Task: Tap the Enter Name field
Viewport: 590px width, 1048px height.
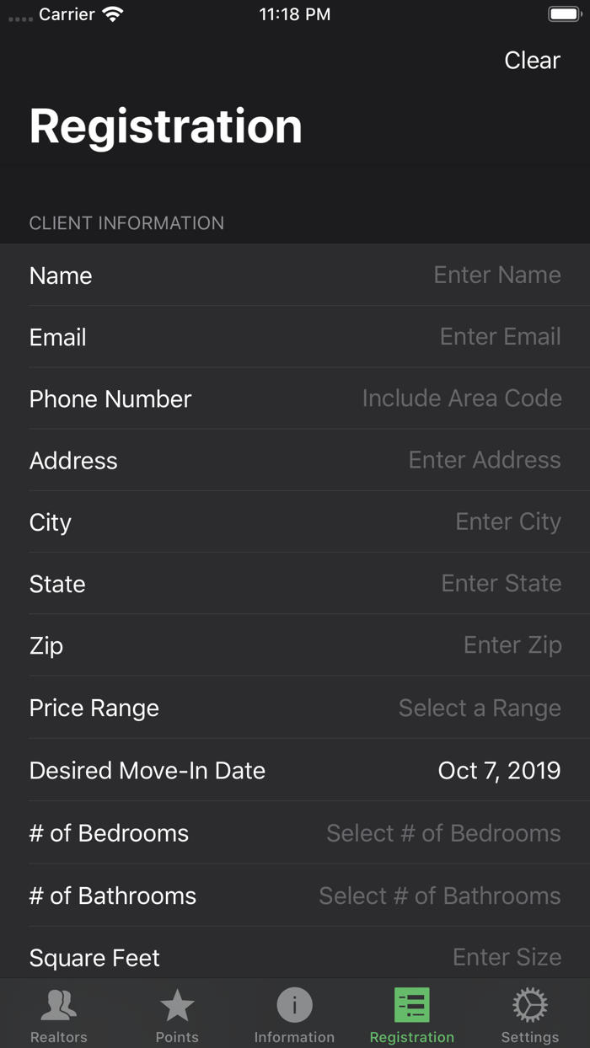Action: [496, 275]
